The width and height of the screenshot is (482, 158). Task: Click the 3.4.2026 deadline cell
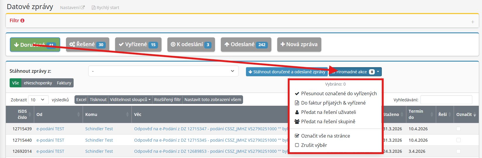point(417,151)
